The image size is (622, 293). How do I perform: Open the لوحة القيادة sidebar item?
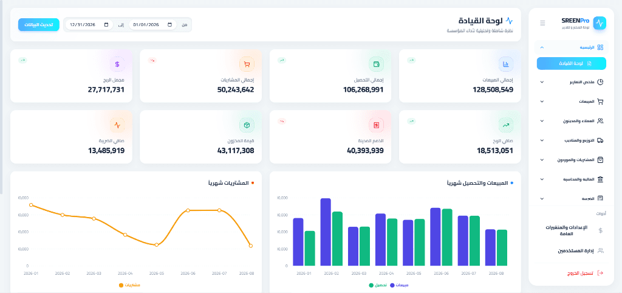(x=571, y=63)
